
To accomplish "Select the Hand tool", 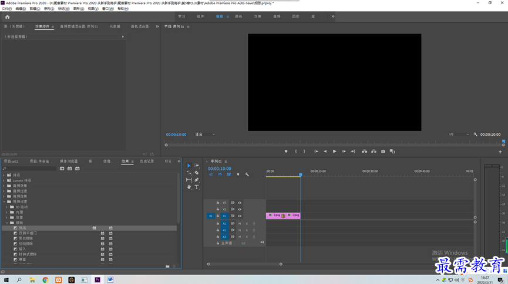I will (189, 187).
